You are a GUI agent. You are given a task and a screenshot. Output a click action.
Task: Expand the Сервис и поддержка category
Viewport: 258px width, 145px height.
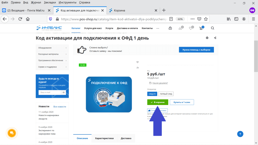point(52,67)
